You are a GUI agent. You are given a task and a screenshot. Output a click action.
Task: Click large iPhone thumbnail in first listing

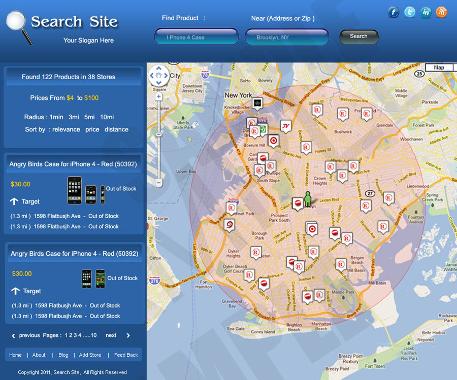click(75, 190)
